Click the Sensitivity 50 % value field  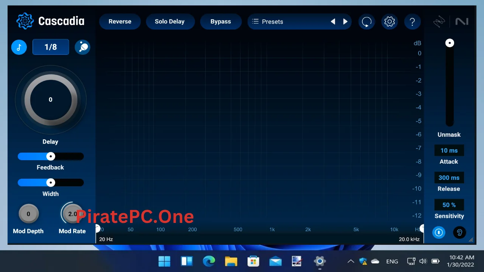click(x=449, y=205)
